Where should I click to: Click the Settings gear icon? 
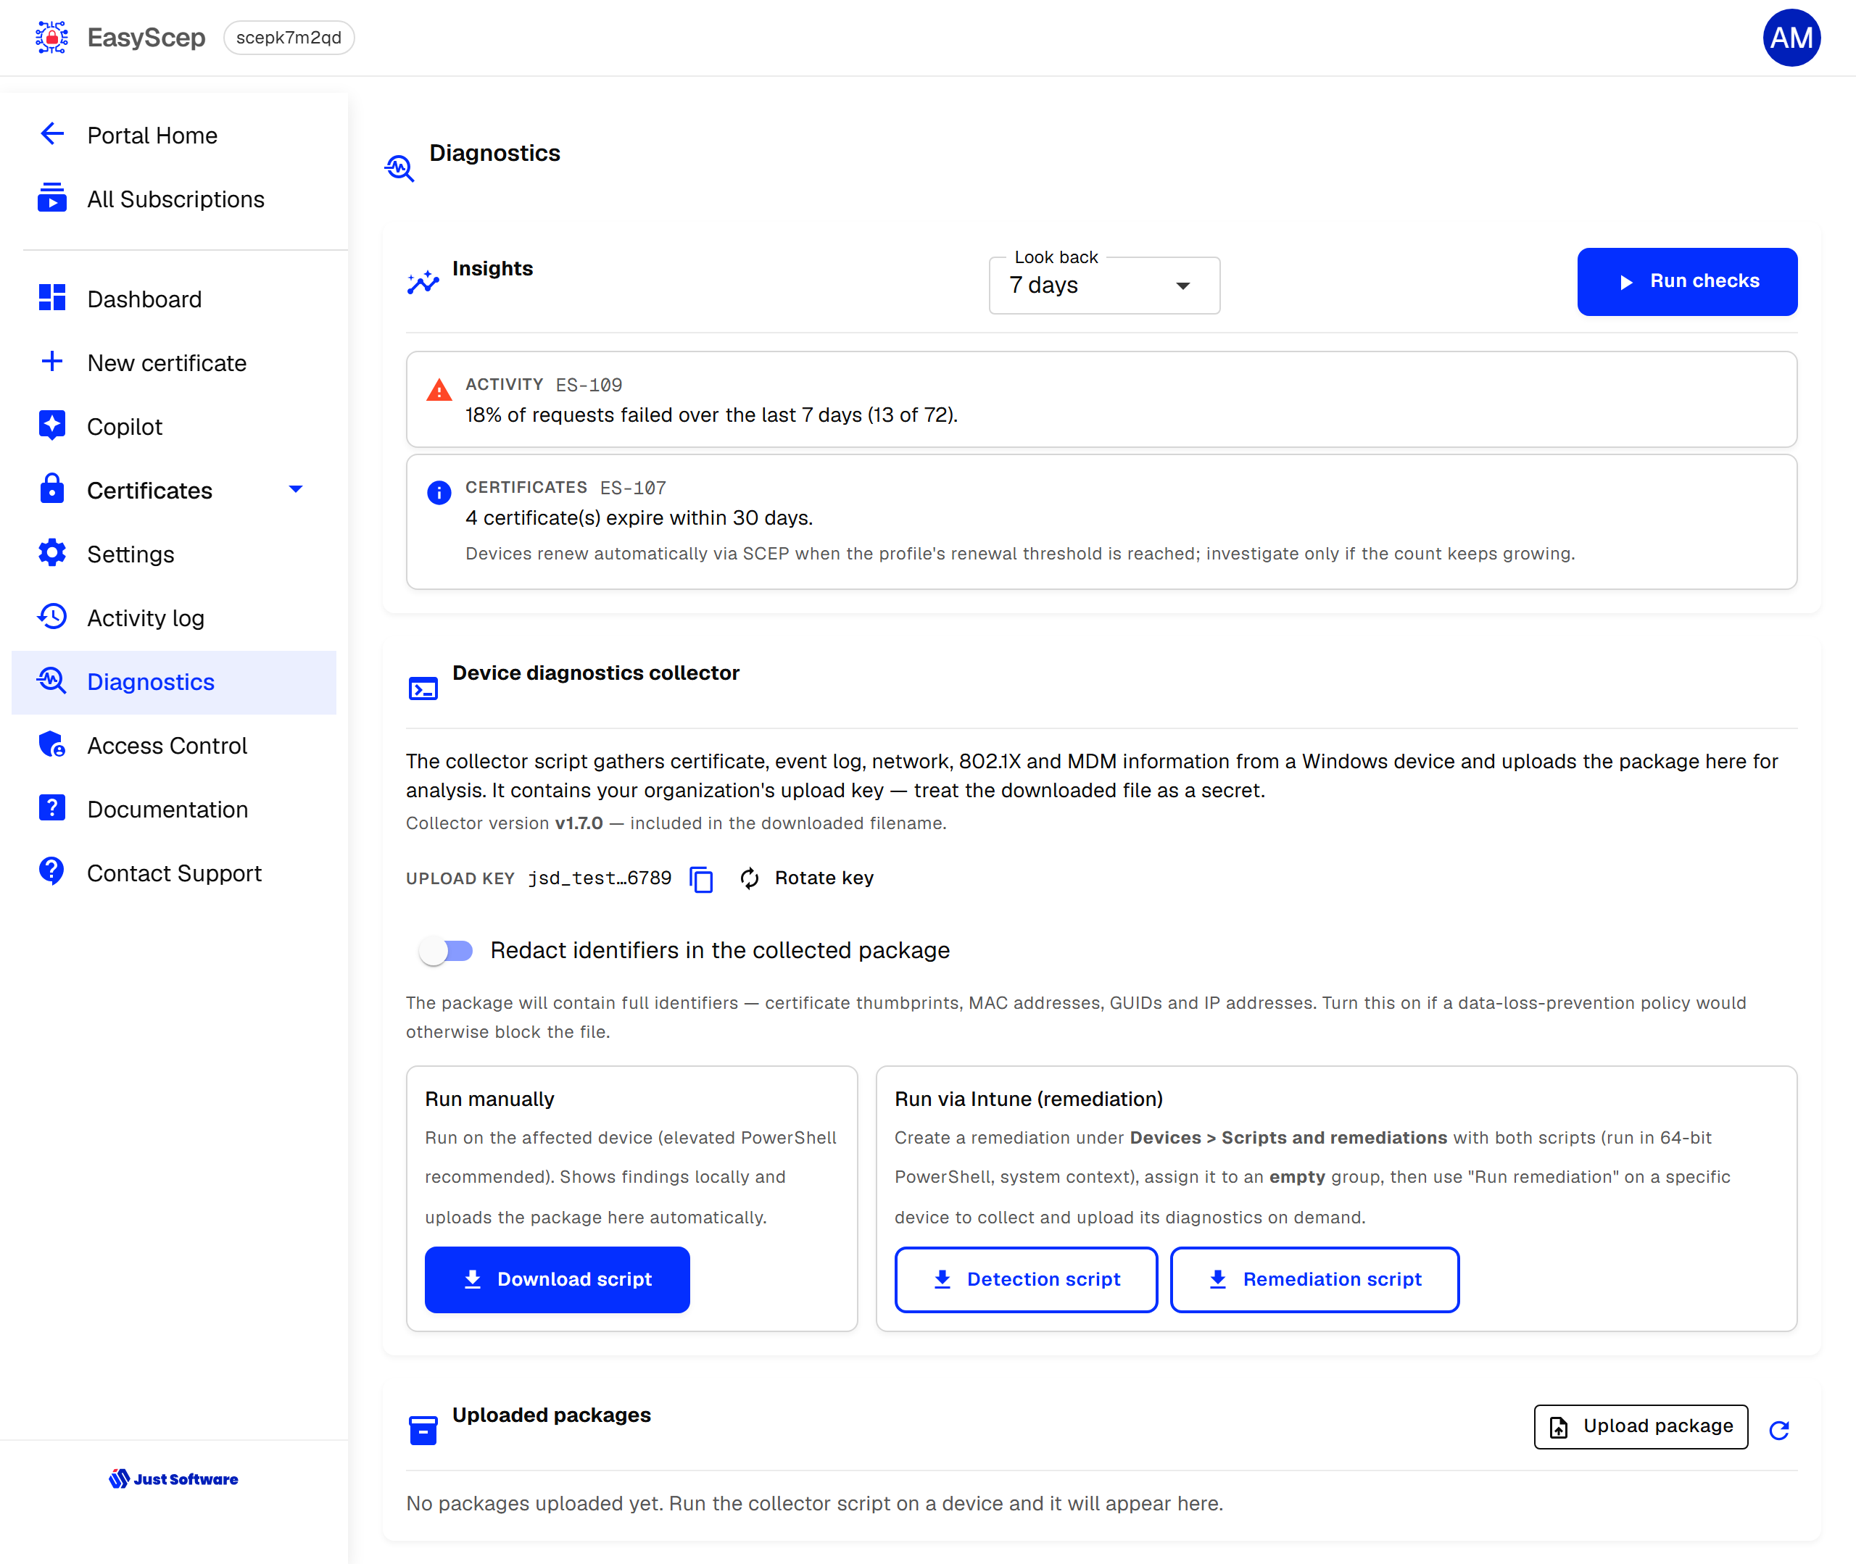[x=51, y=553]
